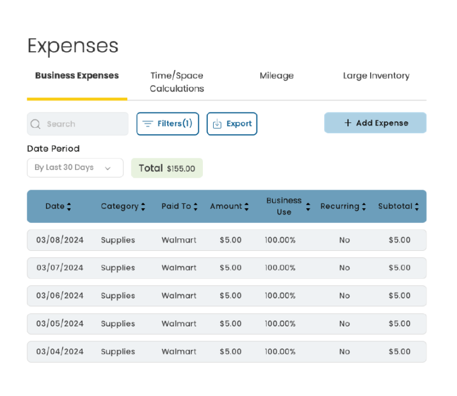
Task: Export the expenses list
Action: point(232,124)
